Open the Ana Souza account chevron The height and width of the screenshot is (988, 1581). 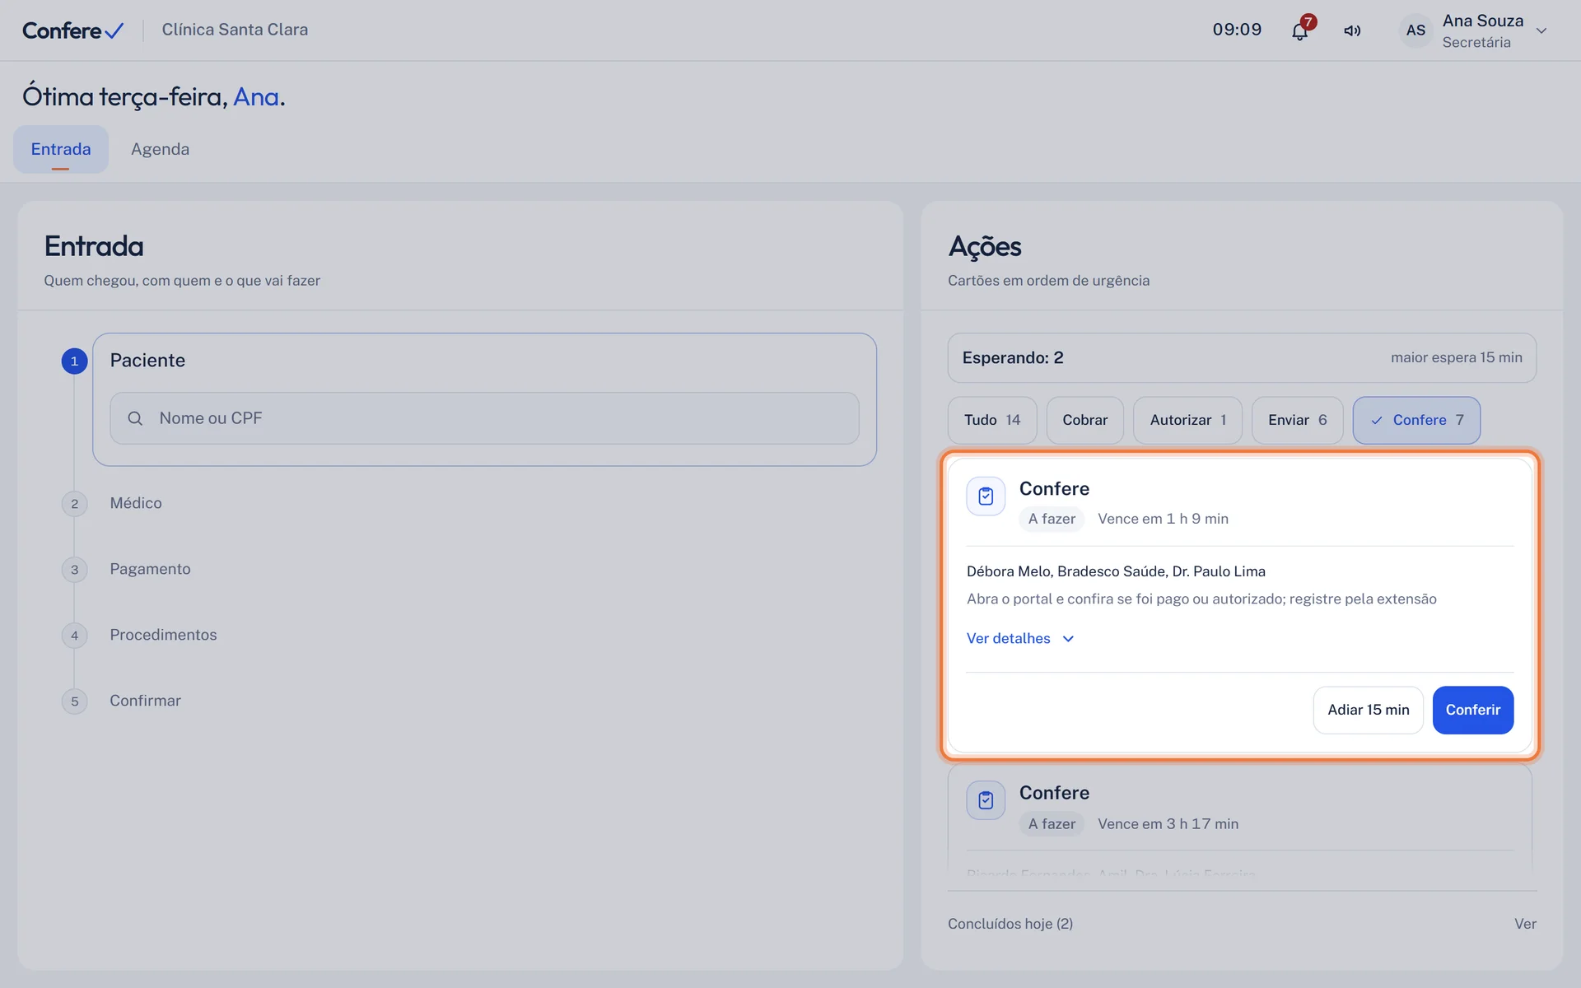(x=1541, y=30)
